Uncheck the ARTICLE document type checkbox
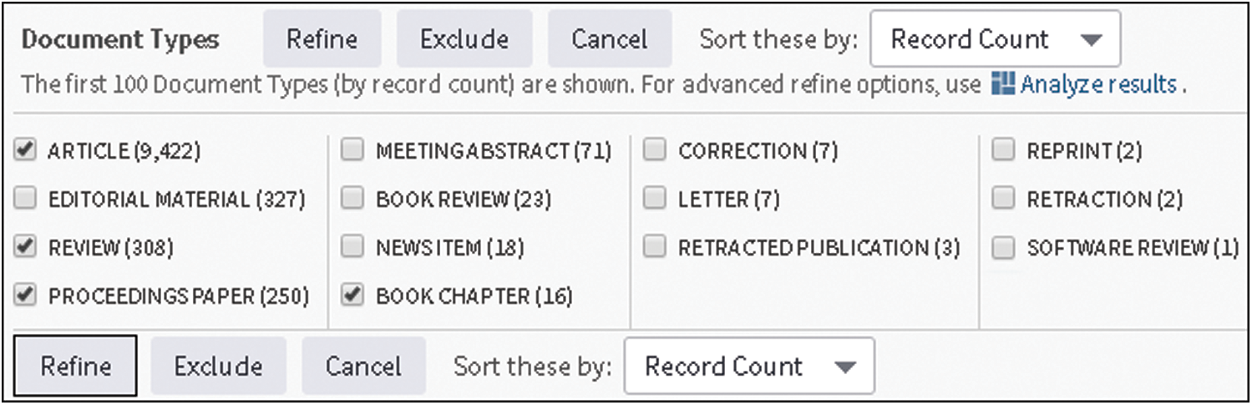 27,150
